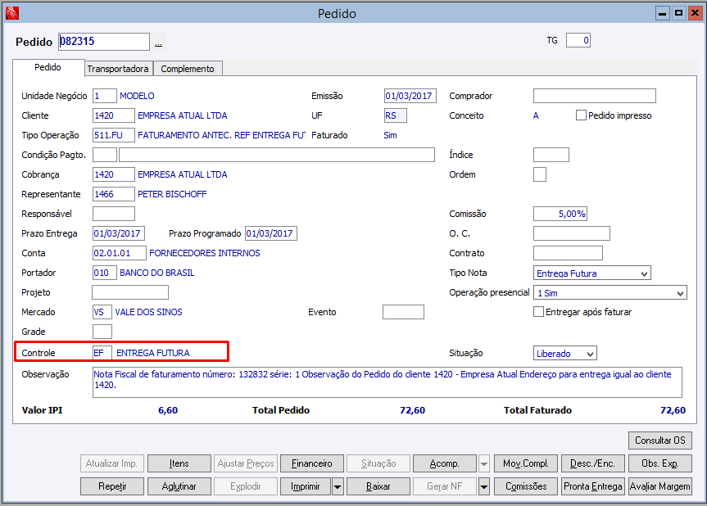Click the TG input field
Viewport: 707px width, 506px height.
point(578,41)
